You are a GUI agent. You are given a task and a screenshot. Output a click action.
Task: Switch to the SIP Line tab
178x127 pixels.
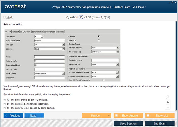coord(8,31)
